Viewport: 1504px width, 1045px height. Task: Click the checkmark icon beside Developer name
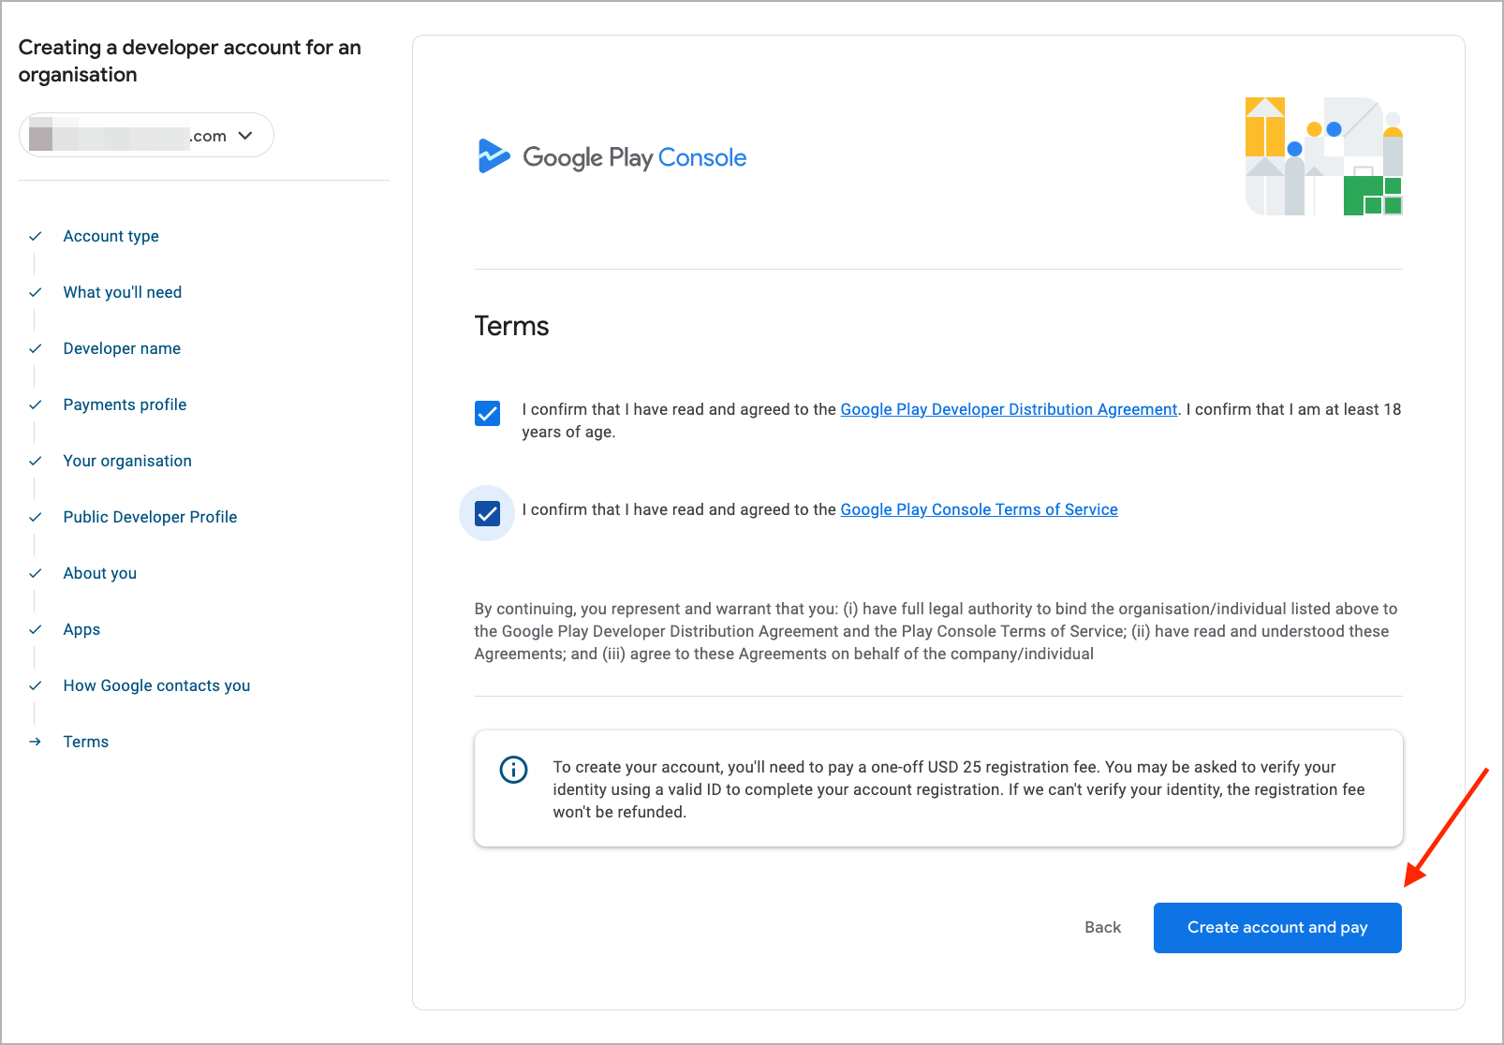click(x=36, y=348)
